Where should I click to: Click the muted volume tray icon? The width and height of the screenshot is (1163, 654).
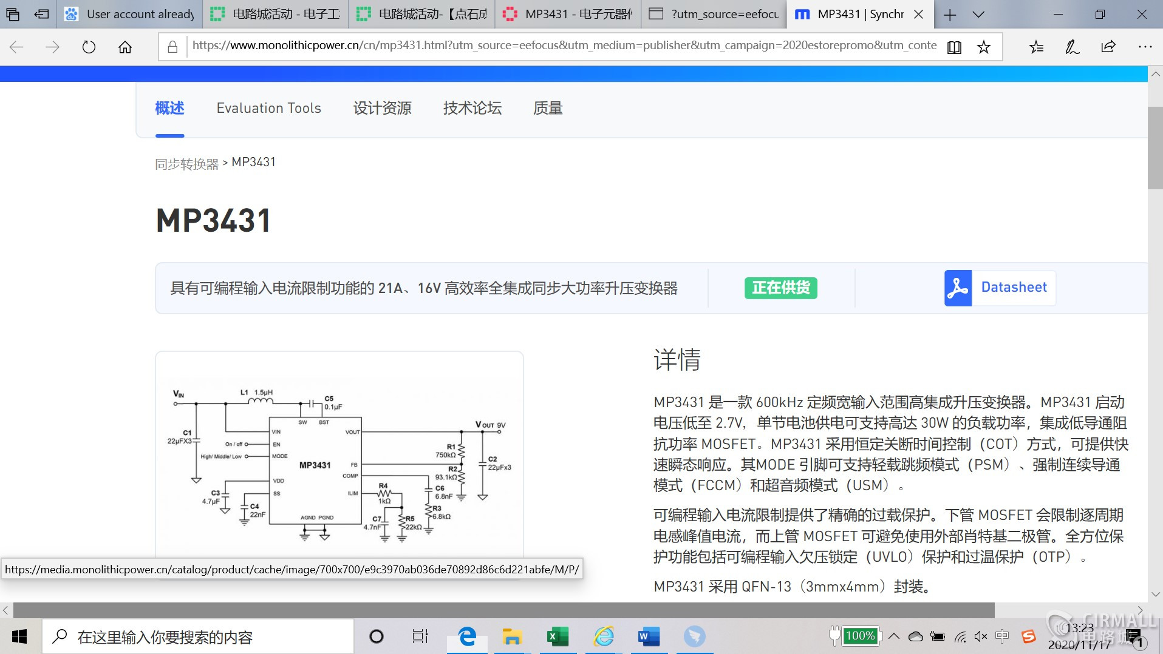coord(981,636)
